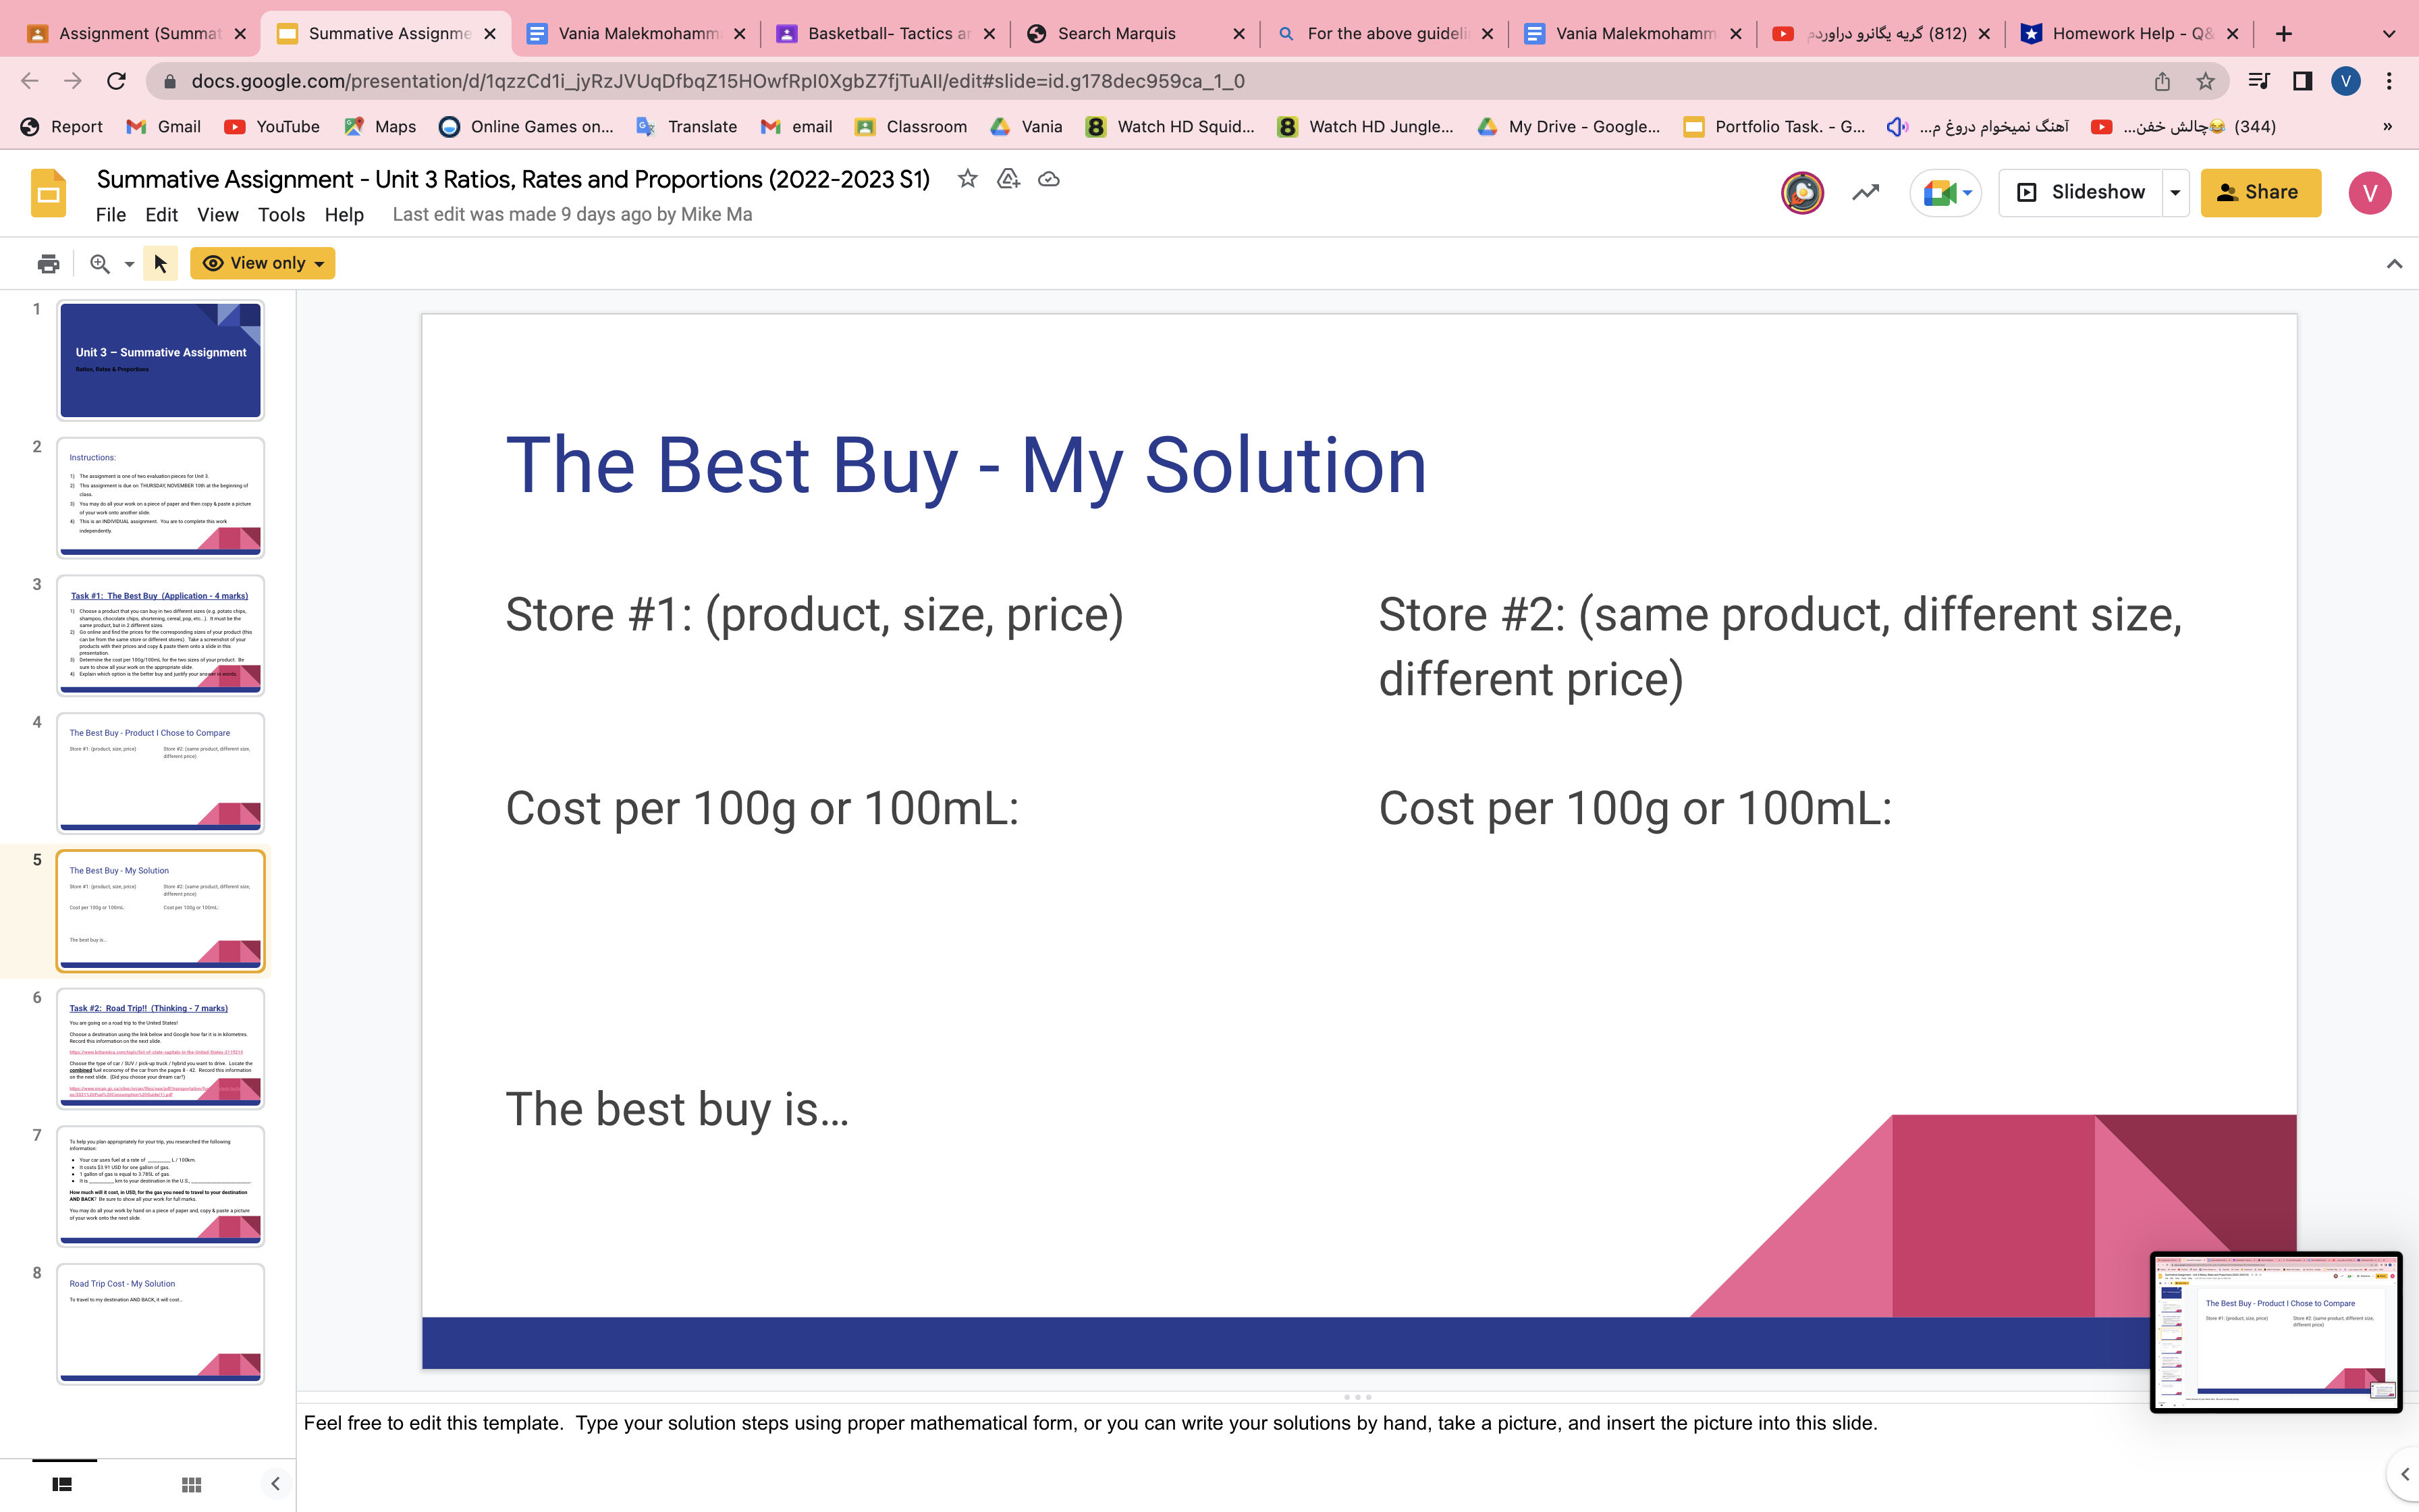This screenshot has height=1512, width=2419.
Task: Click the move to Drive icon
Action: [1008, 179]
